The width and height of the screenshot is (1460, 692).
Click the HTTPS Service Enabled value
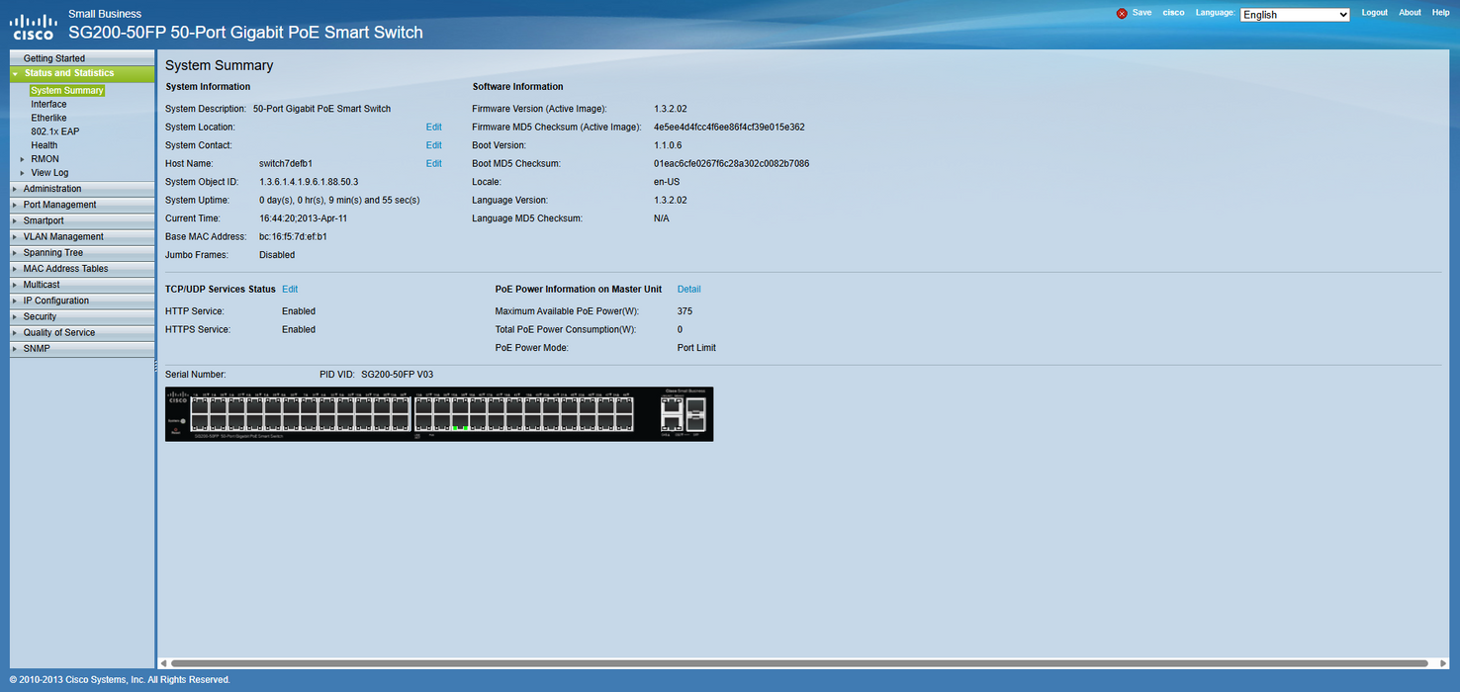click(299, 330)
